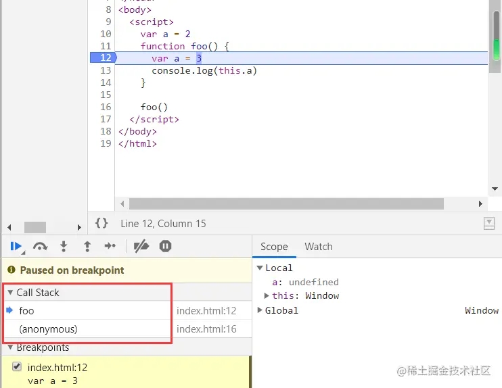Resume script execution button

point(16,246)
